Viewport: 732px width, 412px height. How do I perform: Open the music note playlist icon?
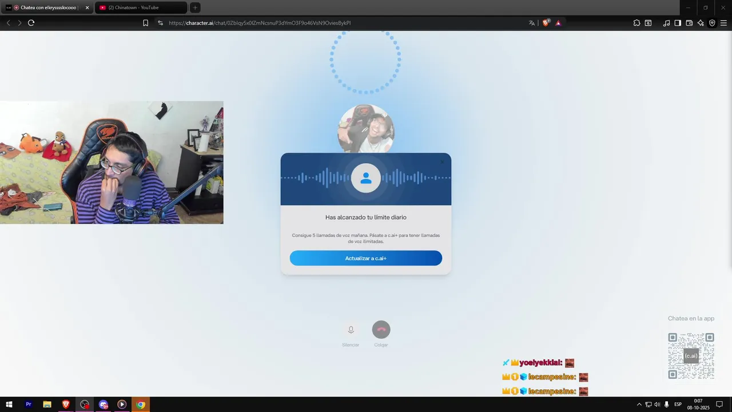point(666,23)
